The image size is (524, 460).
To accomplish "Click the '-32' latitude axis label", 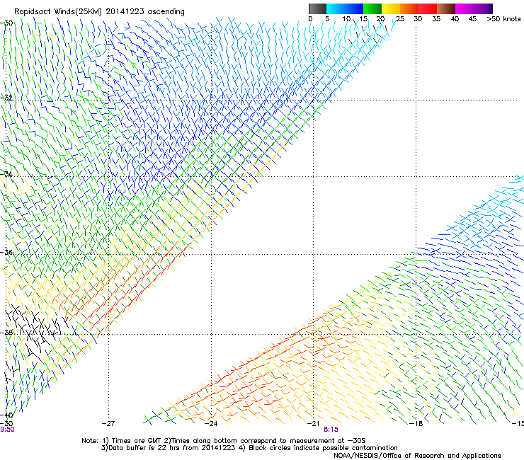I will (6, 98).
